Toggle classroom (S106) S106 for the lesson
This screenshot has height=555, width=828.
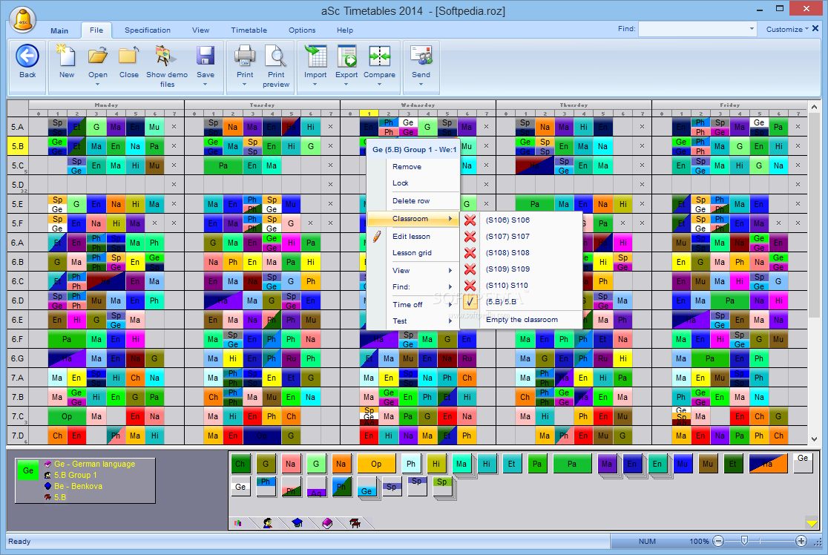click(522, 220)
